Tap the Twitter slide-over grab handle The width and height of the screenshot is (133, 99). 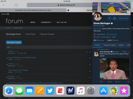coord(111,4)
